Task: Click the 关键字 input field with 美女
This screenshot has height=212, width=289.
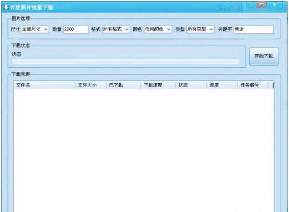Action: tap(254, 29)
